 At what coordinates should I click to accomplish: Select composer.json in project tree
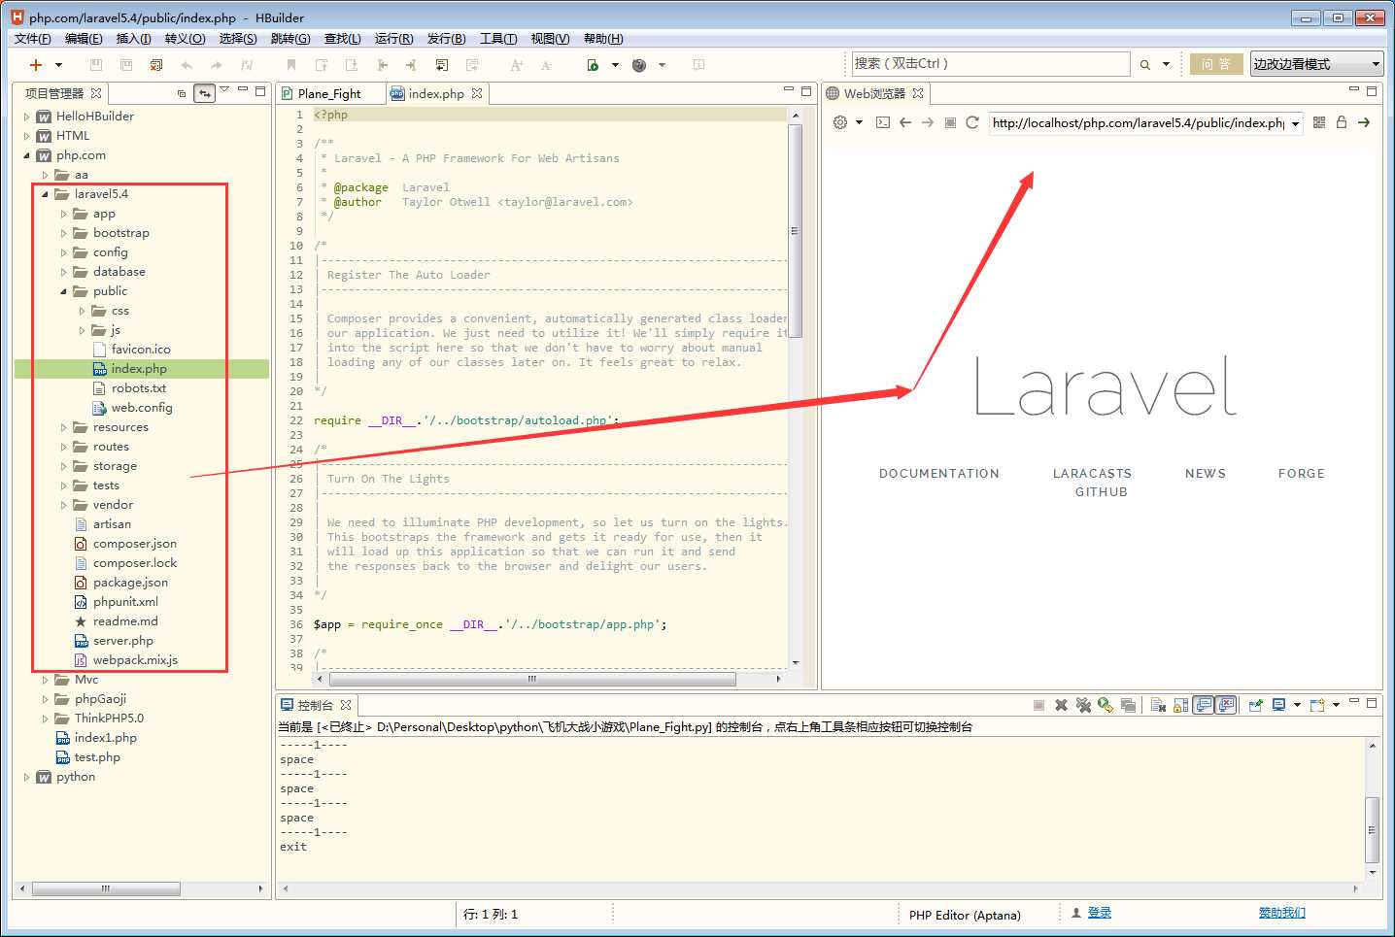click(x=135, y=544)
